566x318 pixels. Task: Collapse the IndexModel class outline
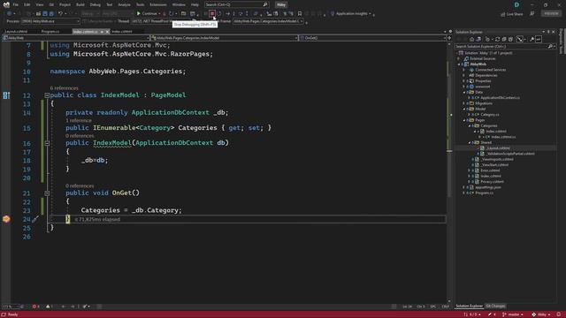click(x=47, y=95)
